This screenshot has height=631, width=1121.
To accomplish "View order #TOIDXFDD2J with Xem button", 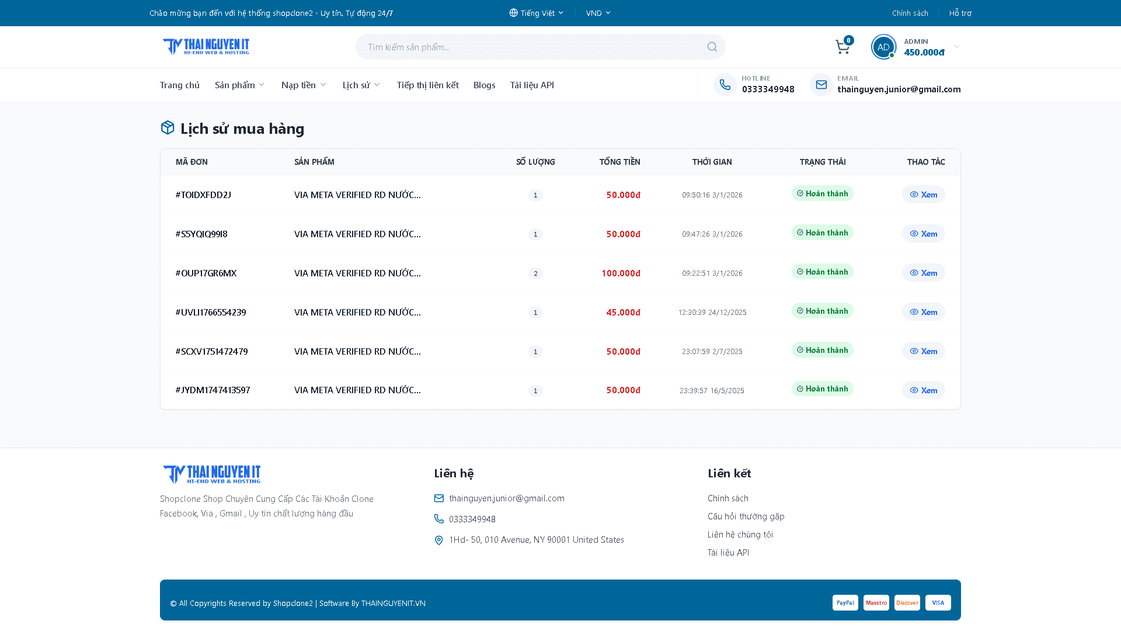I will pyautogui.click(x=923, y=195).
